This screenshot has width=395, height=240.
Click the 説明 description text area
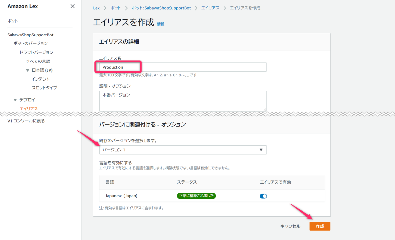(x=183, y=101)
